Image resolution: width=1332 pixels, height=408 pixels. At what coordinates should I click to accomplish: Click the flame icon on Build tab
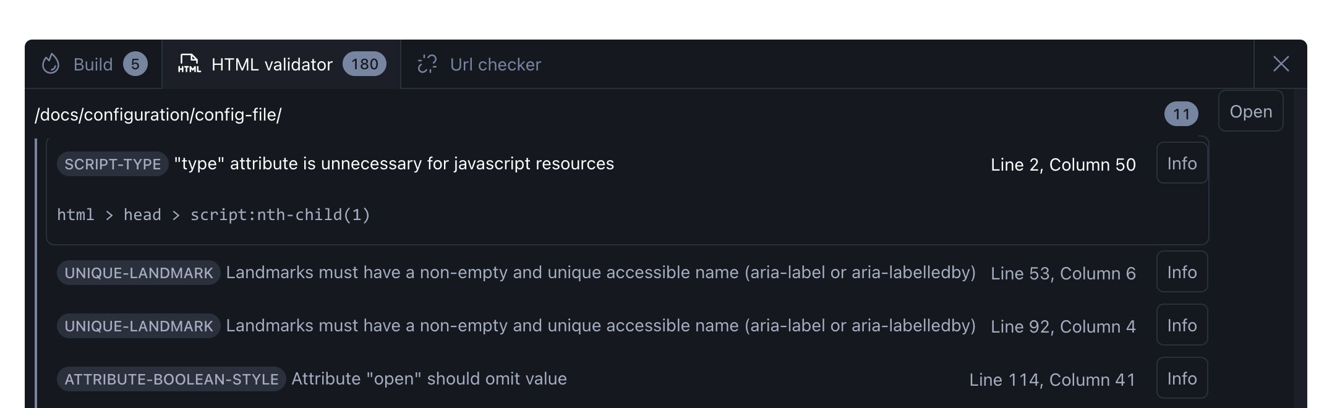click(x=51, y=64)
